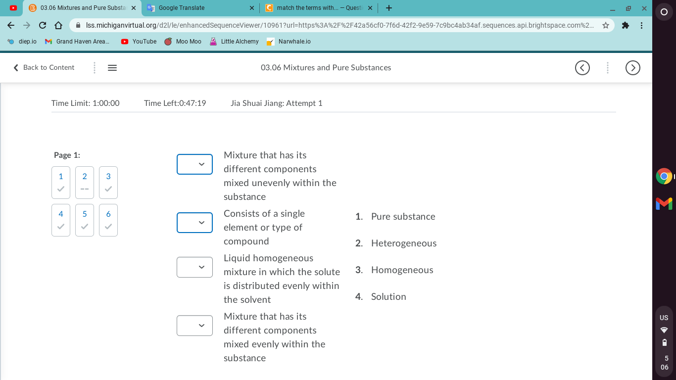676x380 pixels.
Task: Open the Chrome extensions puzzle icon
Action: tap(626, 25)
